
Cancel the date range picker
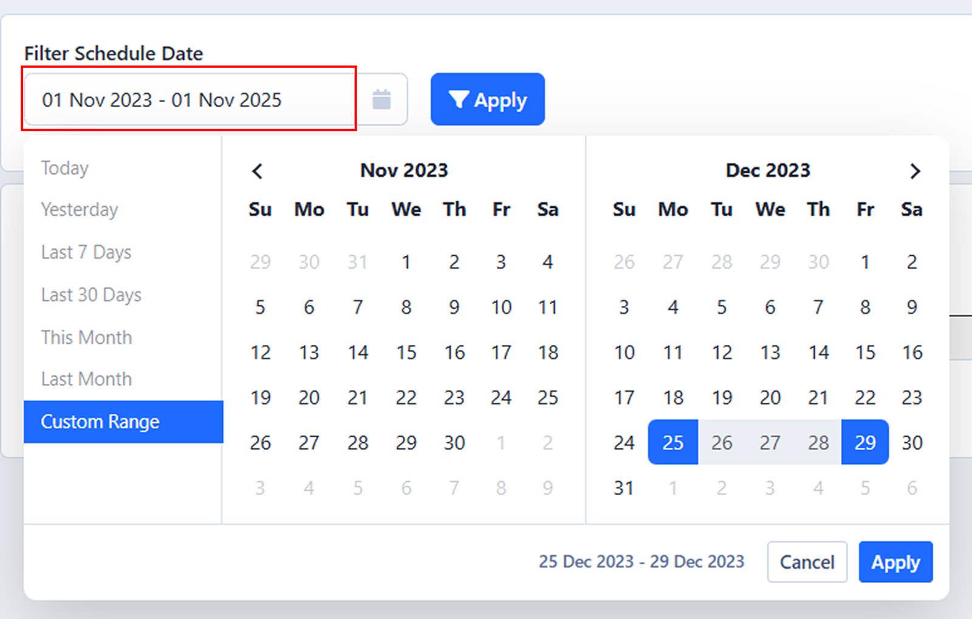click(x=807, y=562)
